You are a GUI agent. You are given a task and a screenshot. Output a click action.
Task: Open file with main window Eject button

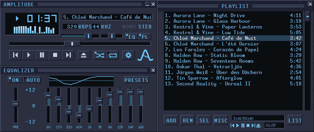coord(84,55)
